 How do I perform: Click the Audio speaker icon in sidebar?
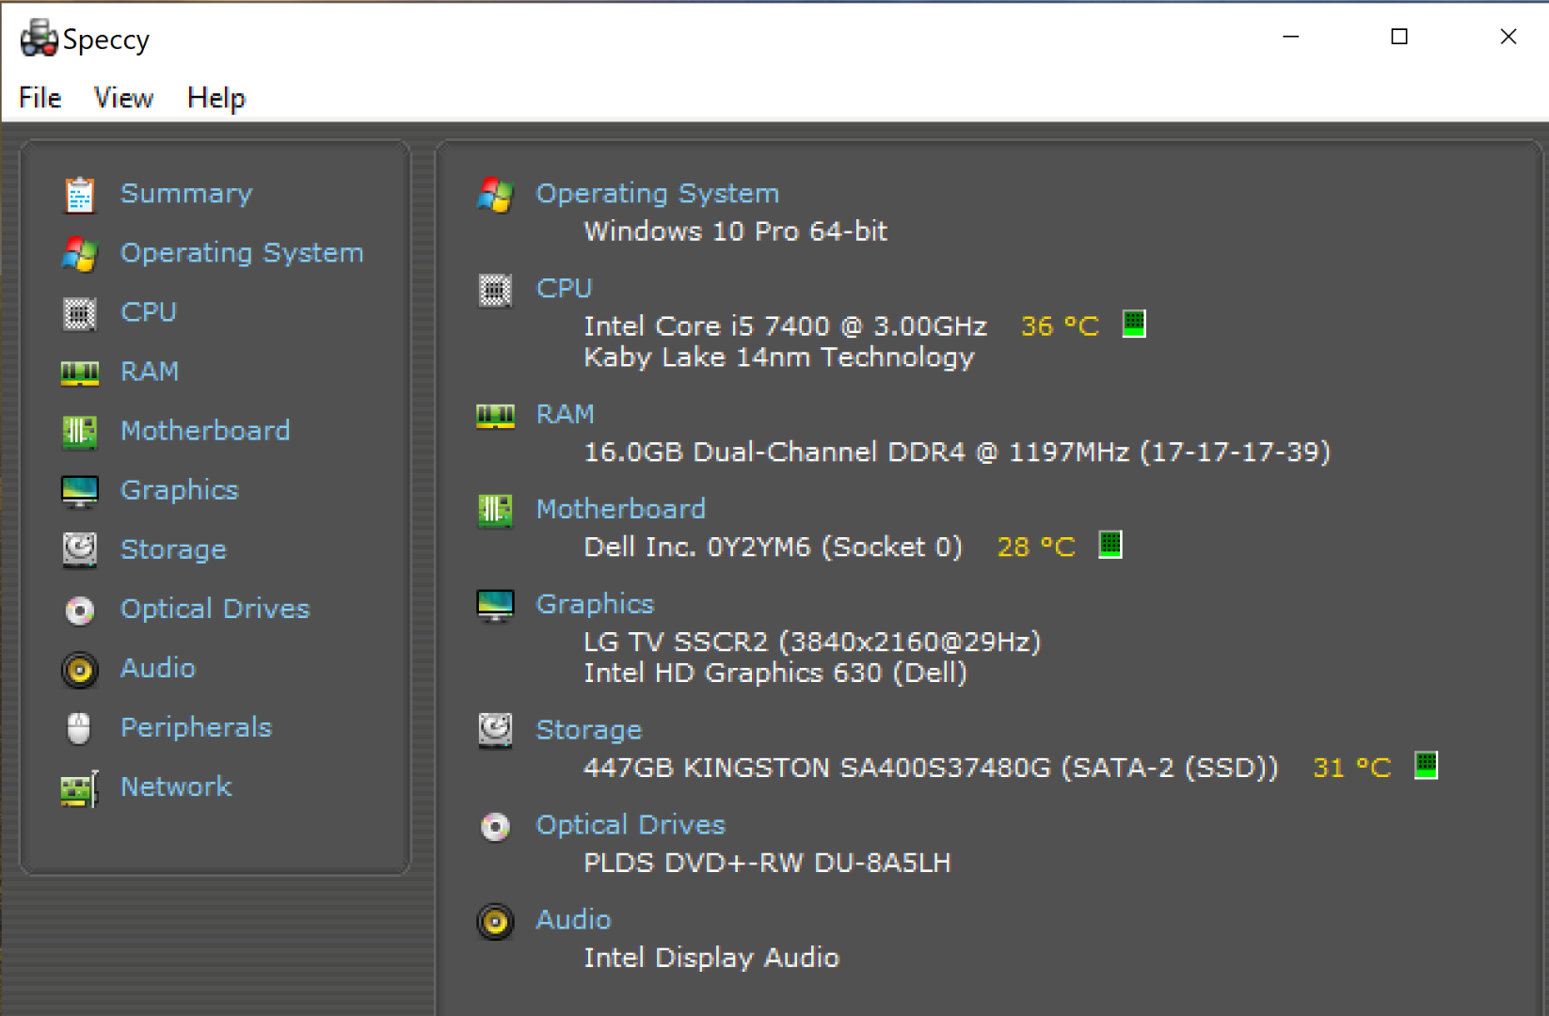(80, 670)
